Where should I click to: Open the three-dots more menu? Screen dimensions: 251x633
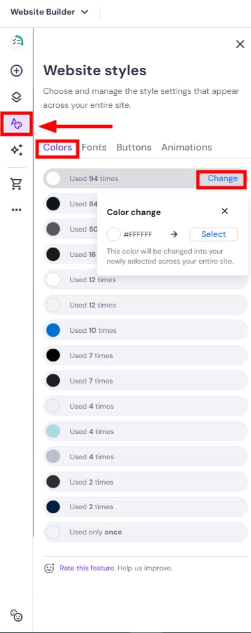pyautogui.click(x=17, y=210)
